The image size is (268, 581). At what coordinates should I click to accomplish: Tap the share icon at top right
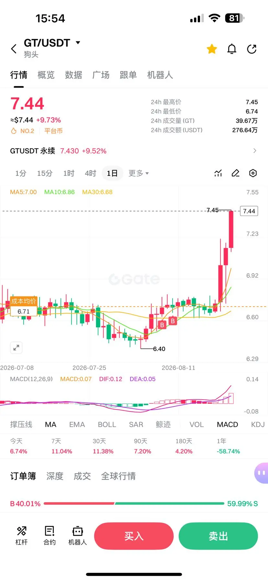[252, 49]
